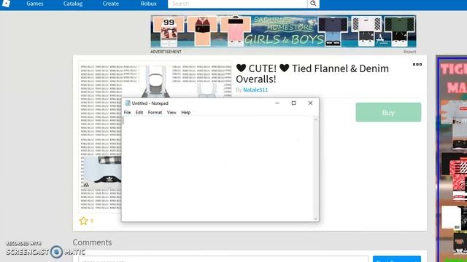Click the Notepad app icon in title bar
The height and width of the screenshot is (262, 467).
(x=128, y=103)
